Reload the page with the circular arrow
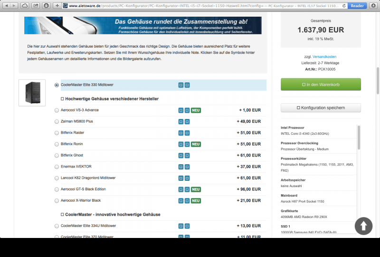380x257 pixels. 344,6
